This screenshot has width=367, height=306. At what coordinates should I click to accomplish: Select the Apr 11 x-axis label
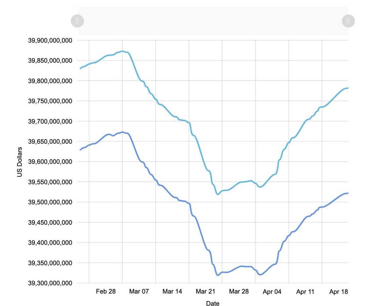305,292
